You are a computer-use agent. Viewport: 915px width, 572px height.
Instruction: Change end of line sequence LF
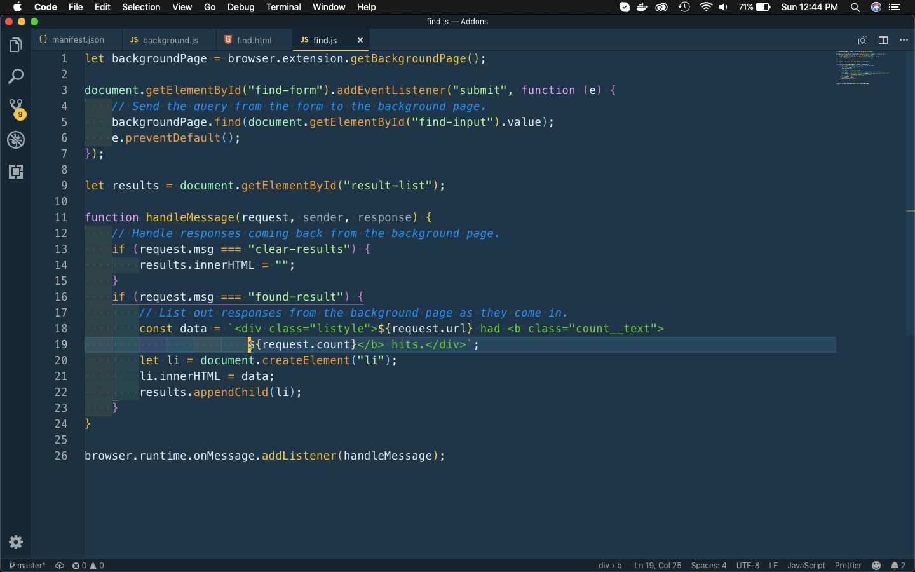(773, 565)
